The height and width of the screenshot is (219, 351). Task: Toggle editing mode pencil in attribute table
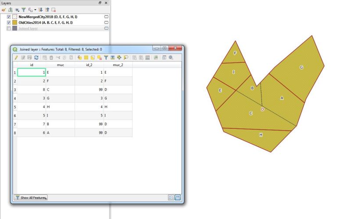pyautogui.click(x=16, y=58)
